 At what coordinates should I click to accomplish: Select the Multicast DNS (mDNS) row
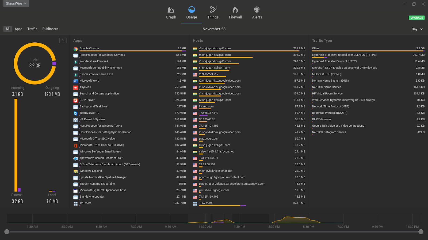[x=368, y=74]
